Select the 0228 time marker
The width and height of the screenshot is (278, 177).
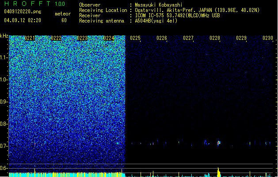pos(215,38)
